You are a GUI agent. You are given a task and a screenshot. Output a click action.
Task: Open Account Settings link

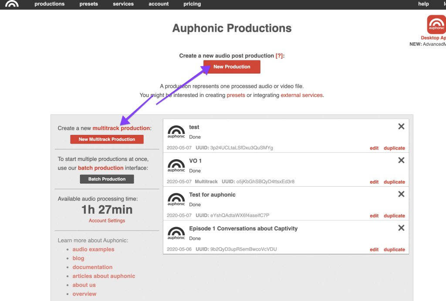pyautogui.click(x=107, y=221)
